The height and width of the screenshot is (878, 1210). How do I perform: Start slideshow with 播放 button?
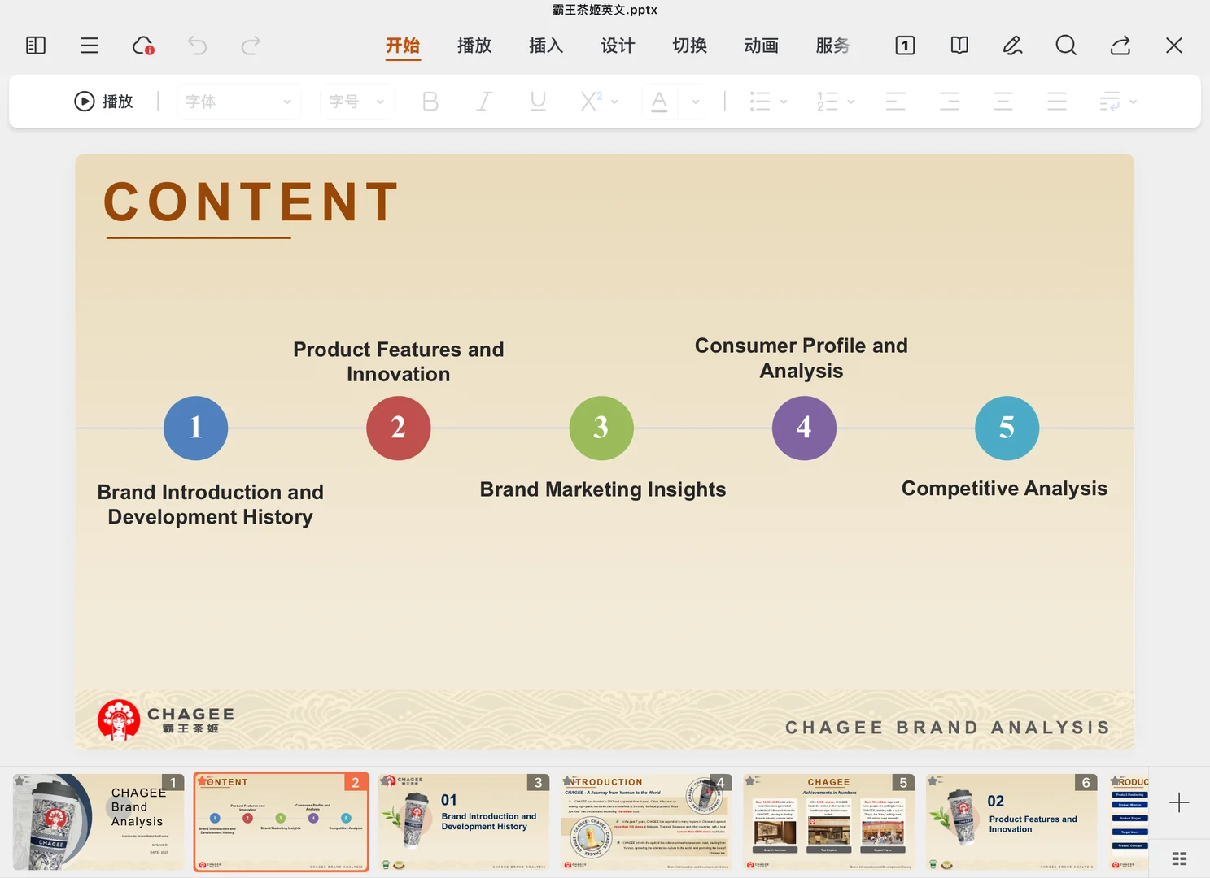coord(103,102)
